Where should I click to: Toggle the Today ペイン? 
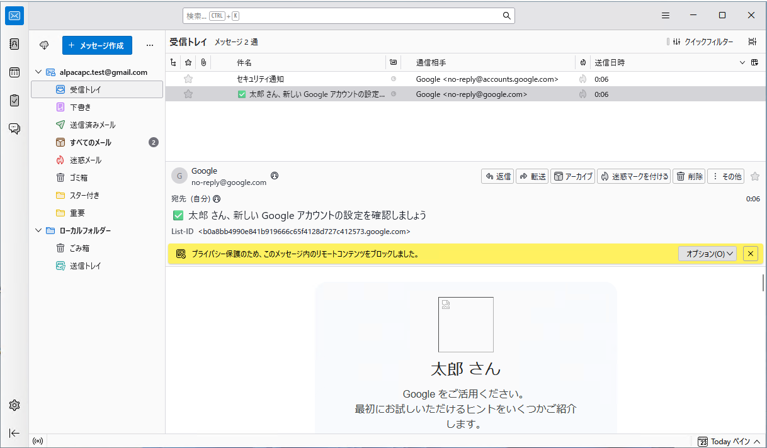[x=729, y=442]
